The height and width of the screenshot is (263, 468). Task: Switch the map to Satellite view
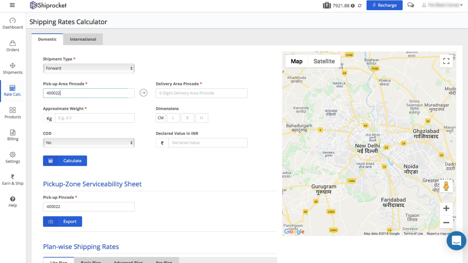pos(324,61)
